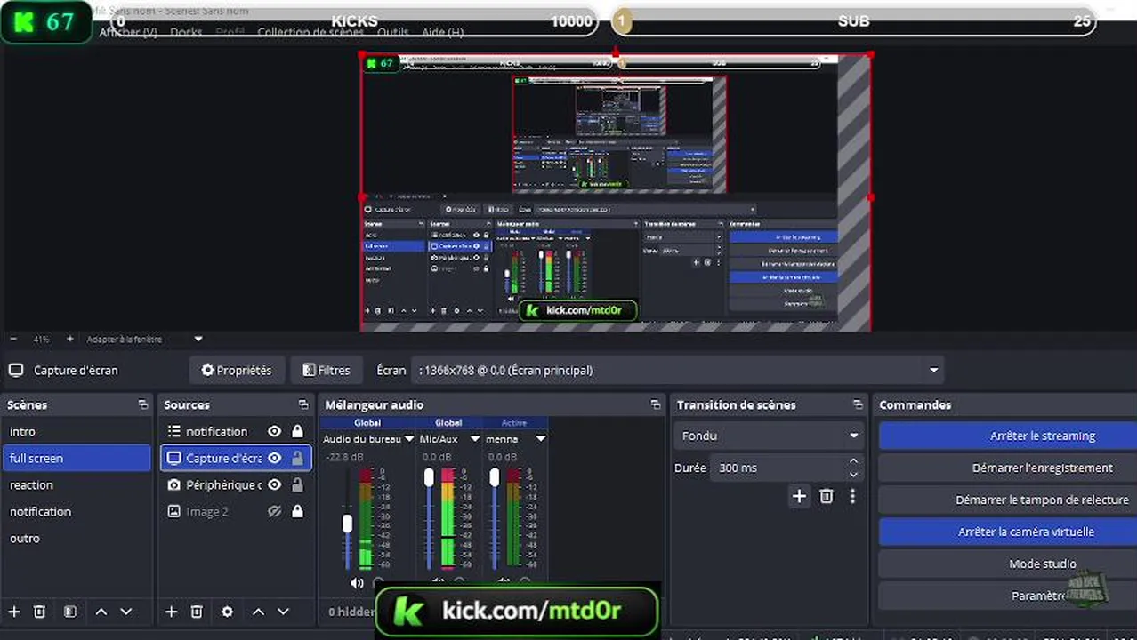The width and height of the screenshot is (1137, 640).
Task: Move selected source up
Action: click(x=258, y=612)
